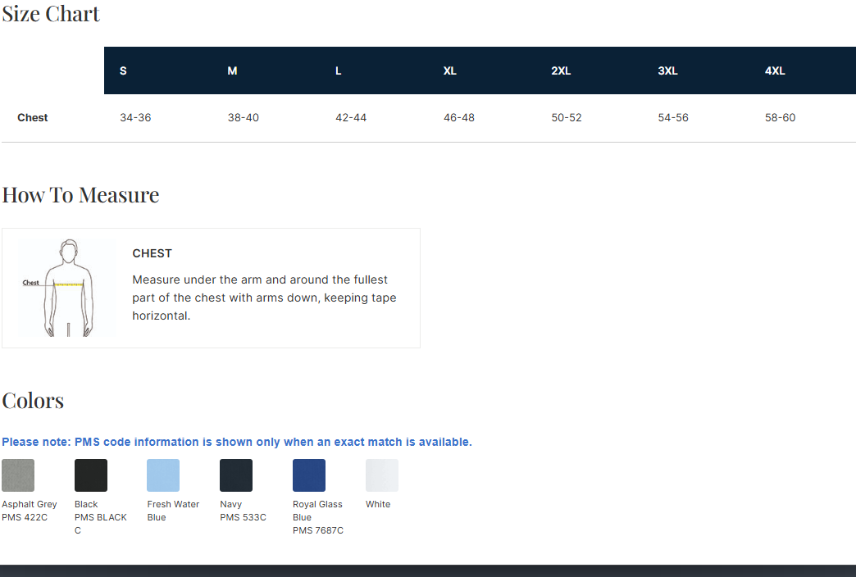Click the XL size column header

[x=449, y=71]
